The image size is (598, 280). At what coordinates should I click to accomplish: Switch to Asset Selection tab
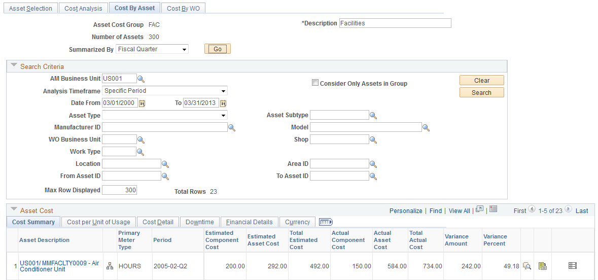coord(30,9)
